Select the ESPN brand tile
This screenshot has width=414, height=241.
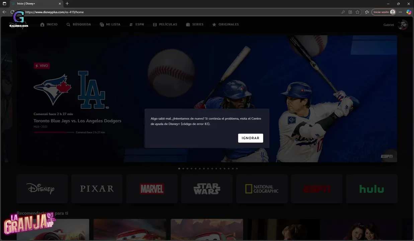coord(317,188)
